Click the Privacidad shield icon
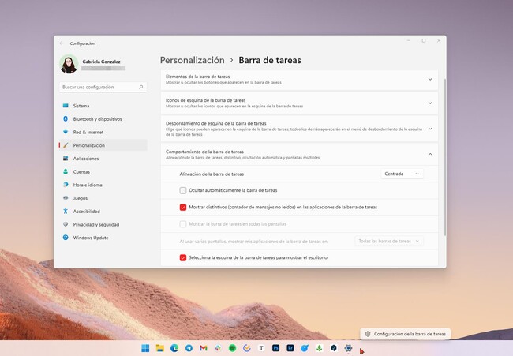This screenshot has height=356, width=513. (66, 224)
